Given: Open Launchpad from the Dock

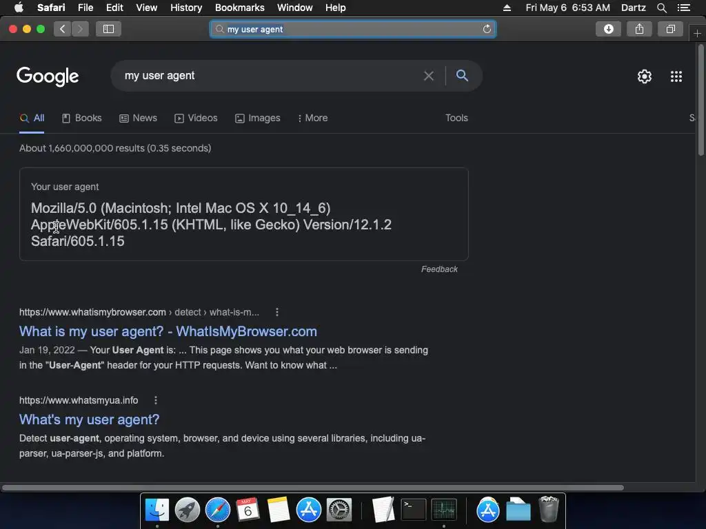Looking at the screenshot, I should coord(188,510).
